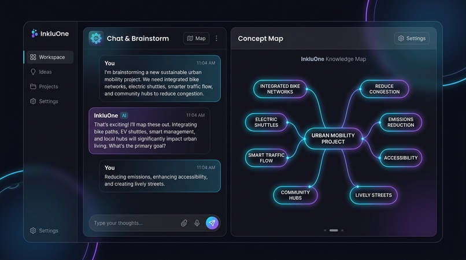The image size is (466, 260).
Task: Select the Accessibility node
Action: click(401, 158)
